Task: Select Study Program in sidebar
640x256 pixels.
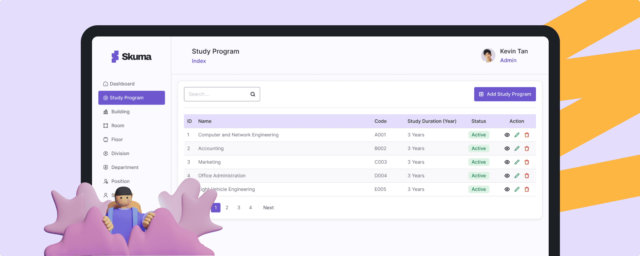Action: (x=131, y=98)
